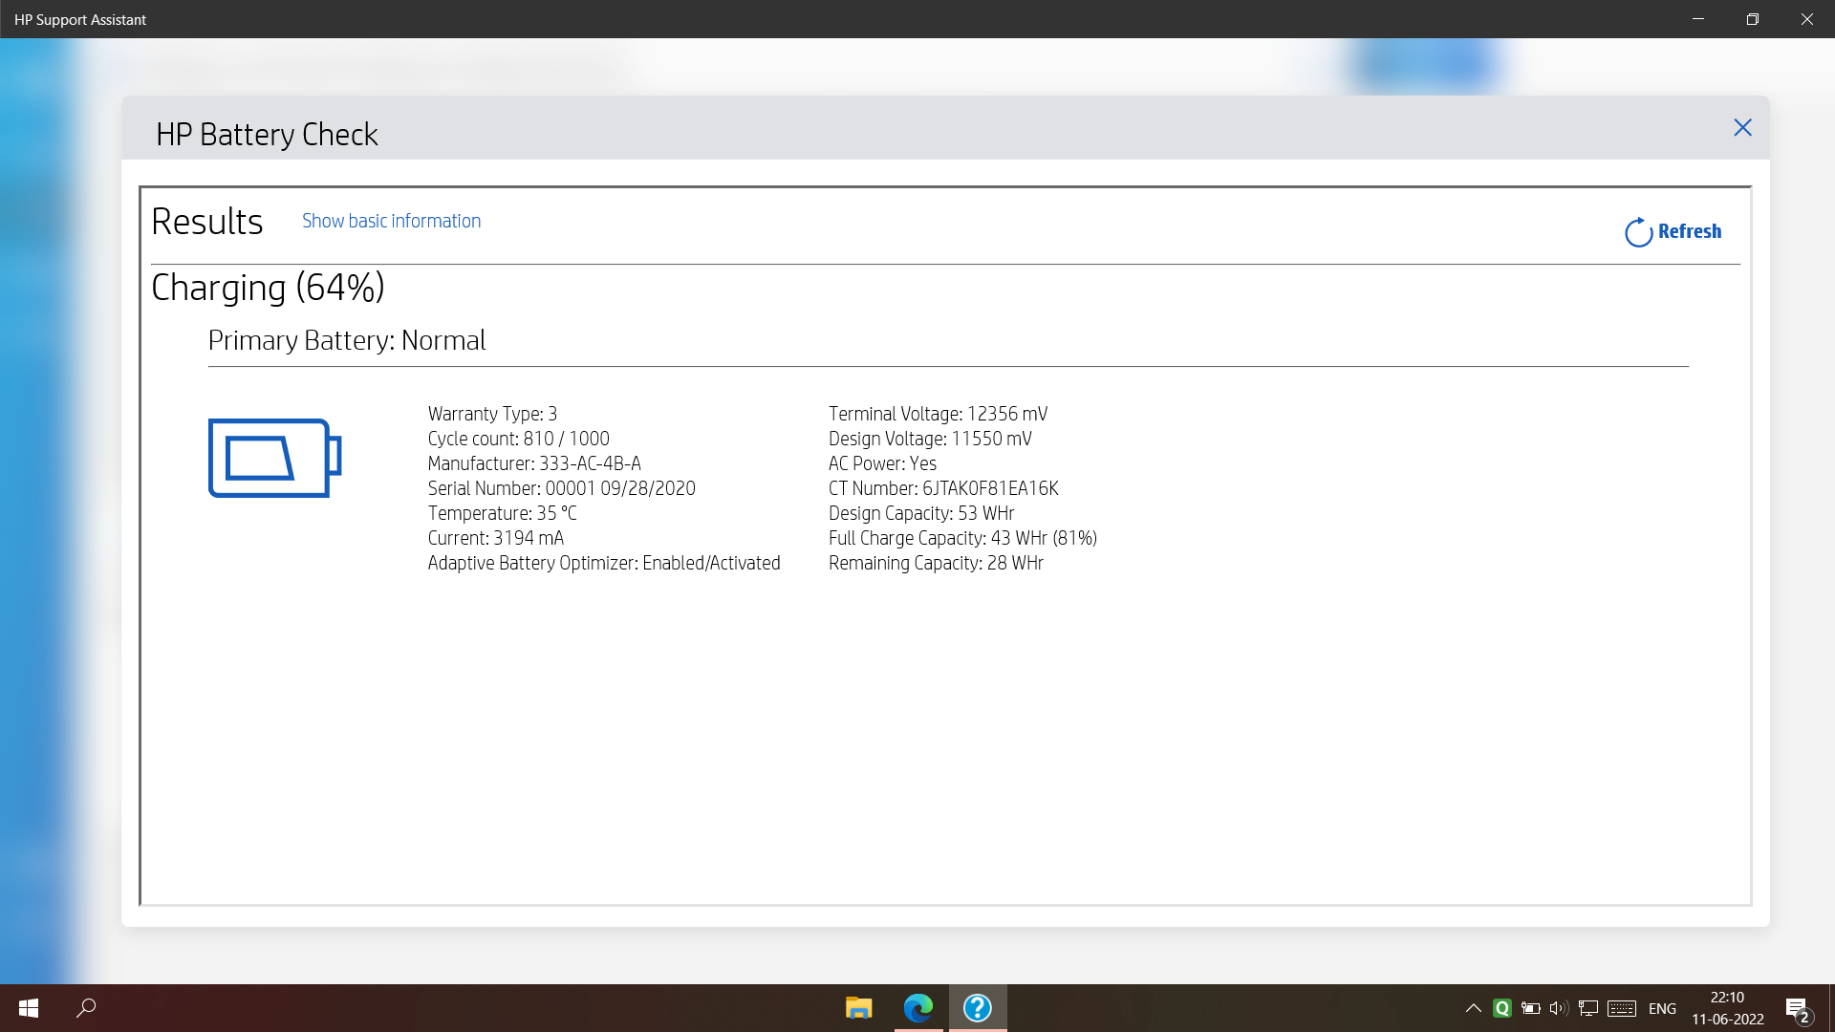Viewport: 1835px width, 1032px height.
Task: Open the Action Center showing 2 notifications
Action: click(x=1799, y=1007)
